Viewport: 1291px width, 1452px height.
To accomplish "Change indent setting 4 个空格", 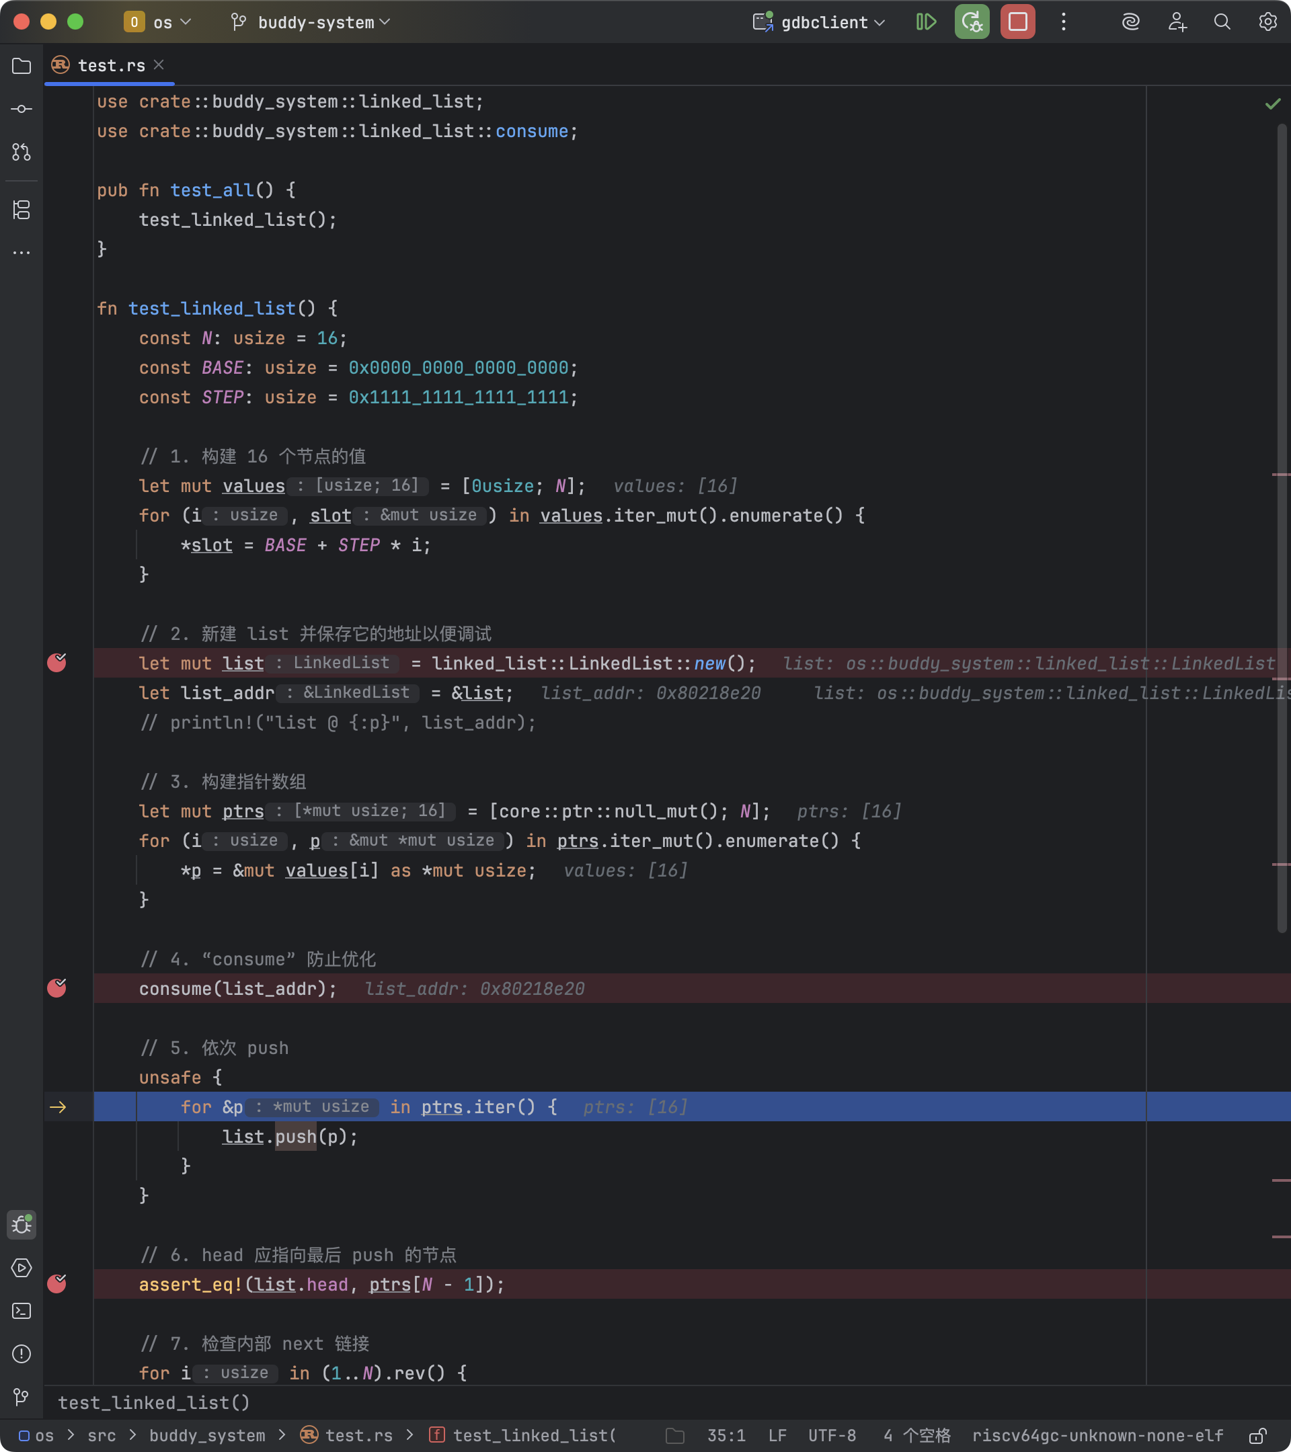I will pyautogui.click(x=916, y=1436).
